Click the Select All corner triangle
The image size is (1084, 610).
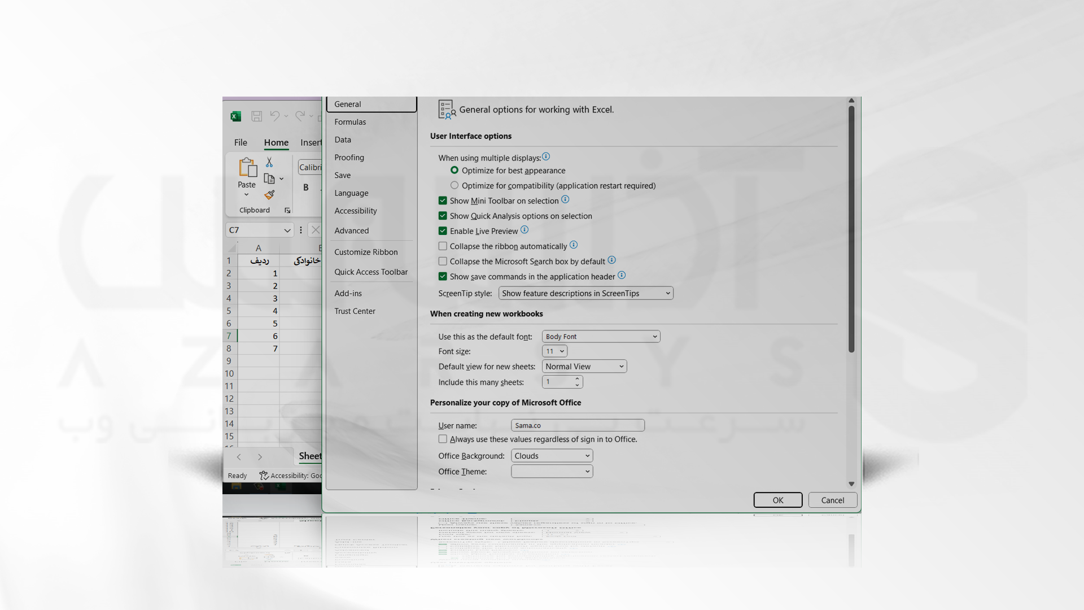(x=231, y=248)
